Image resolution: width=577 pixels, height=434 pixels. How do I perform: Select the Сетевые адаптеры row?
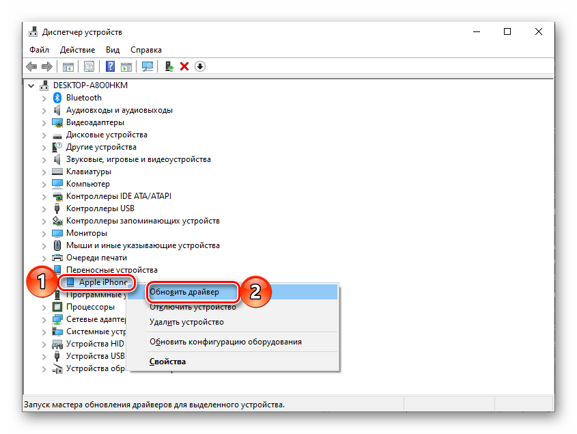tap(96, 319)
